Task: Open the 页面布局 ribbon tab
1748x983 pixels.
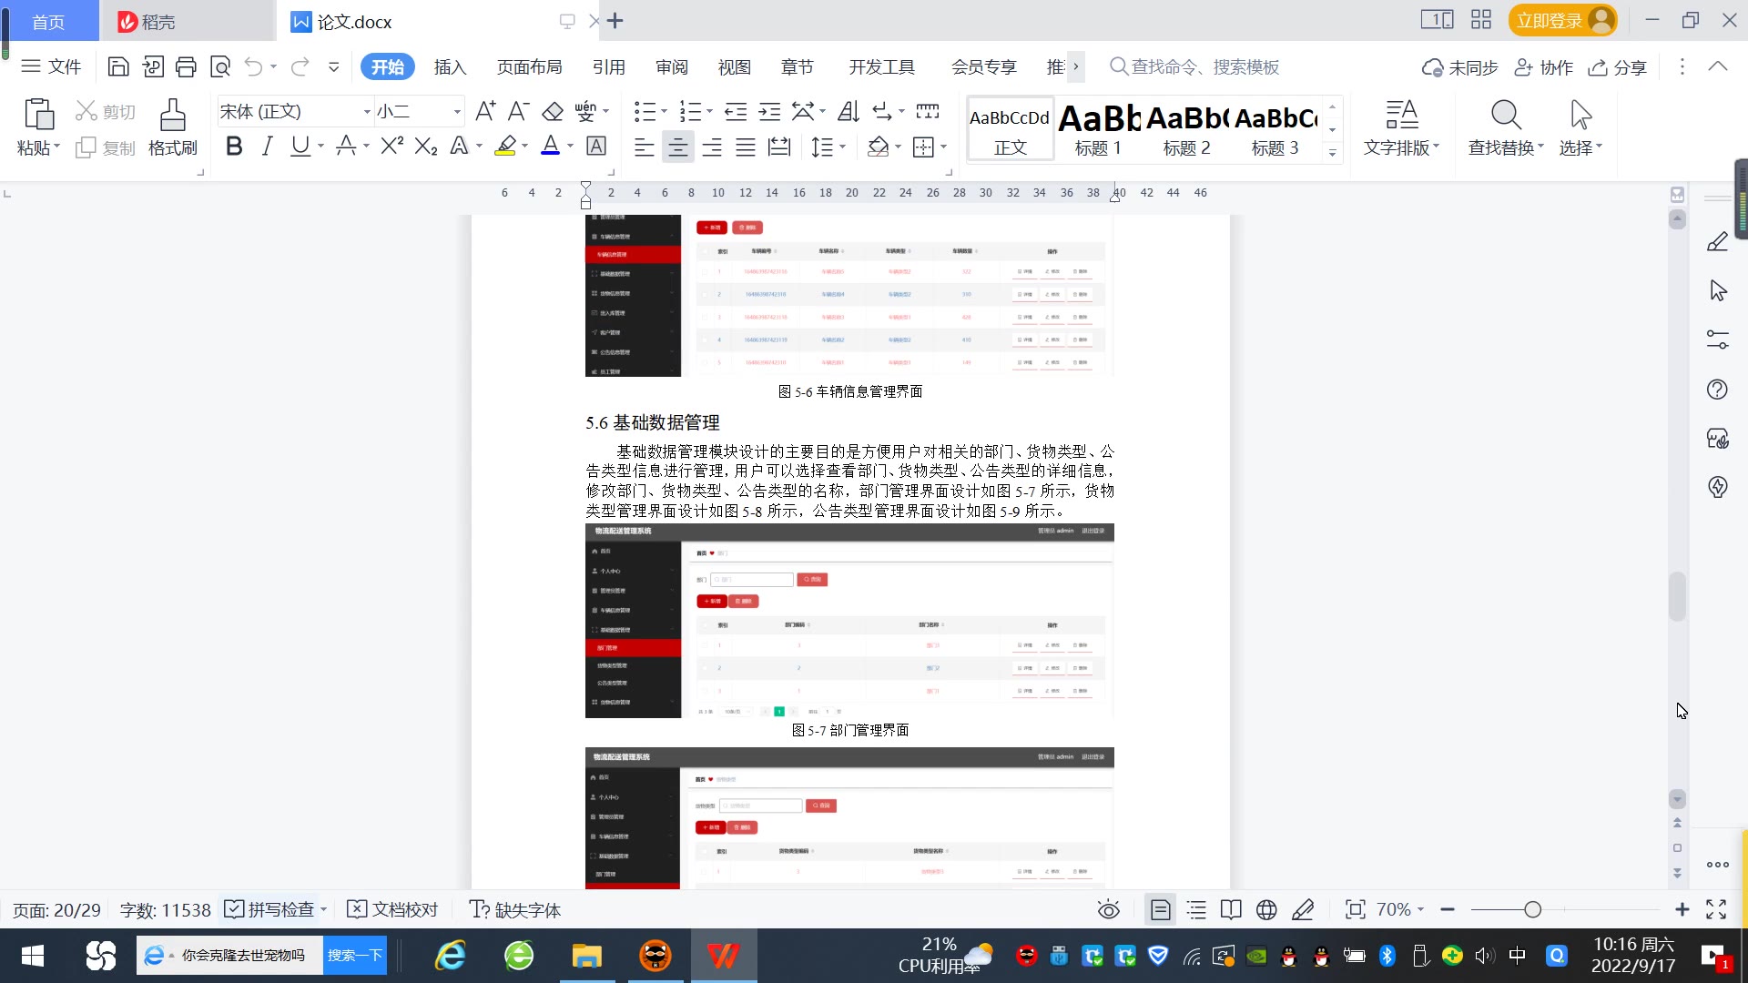Action: 529,67
